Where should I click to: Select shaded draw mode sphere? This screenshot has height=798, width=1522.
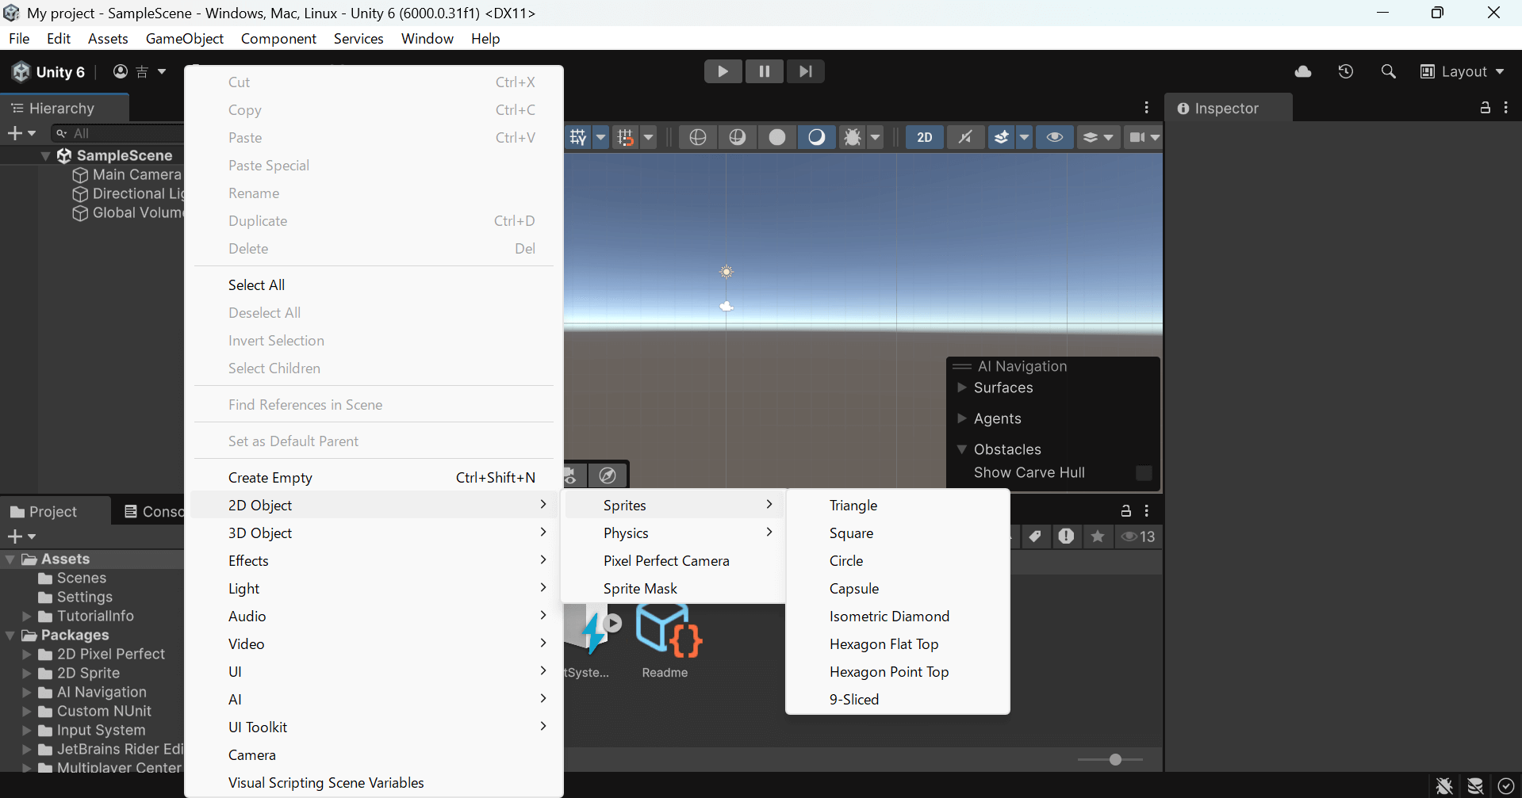click(816, 137)
